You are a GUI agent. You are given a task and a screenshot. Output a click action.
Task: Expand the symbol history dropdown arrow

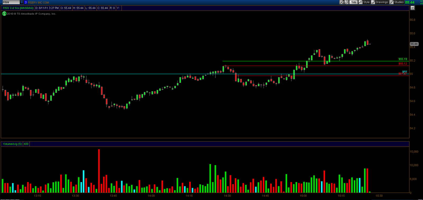point(22,2)
